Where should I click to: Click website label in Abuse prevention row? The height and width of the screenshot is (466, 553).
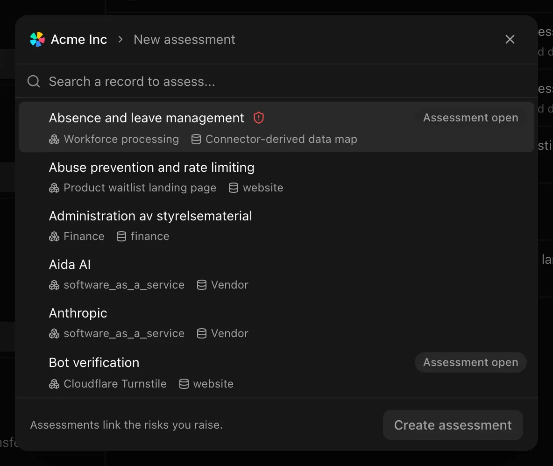pos(263,188)
